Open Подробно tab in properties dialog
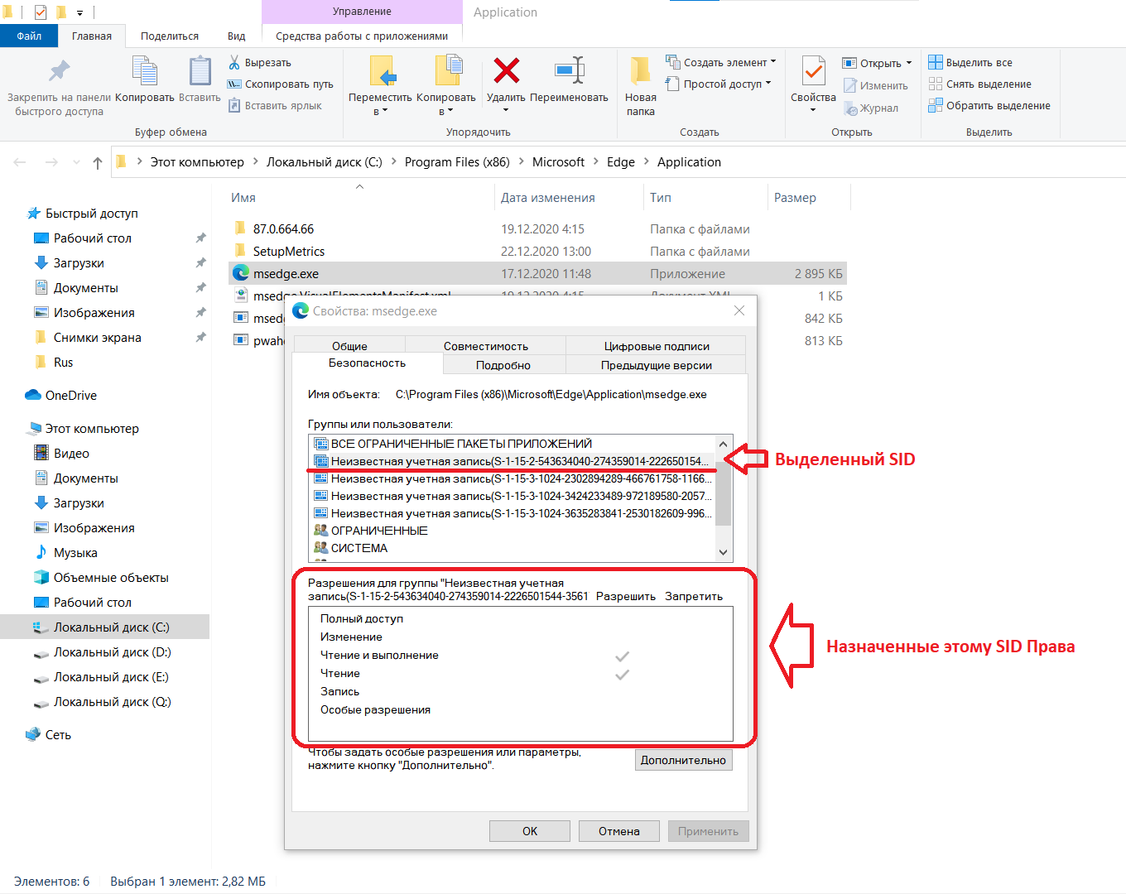 coord(503,365)
